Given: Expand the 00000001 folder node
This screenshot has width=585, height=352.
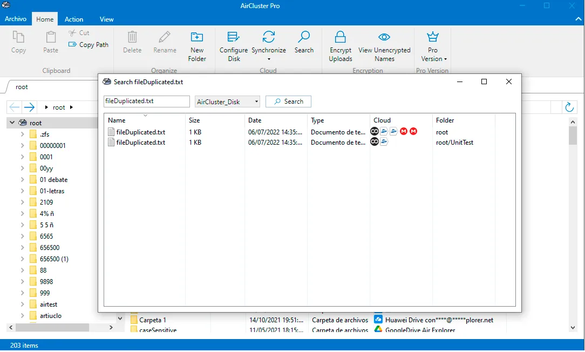Looking at the screenshot, I should tap(22, 145).
